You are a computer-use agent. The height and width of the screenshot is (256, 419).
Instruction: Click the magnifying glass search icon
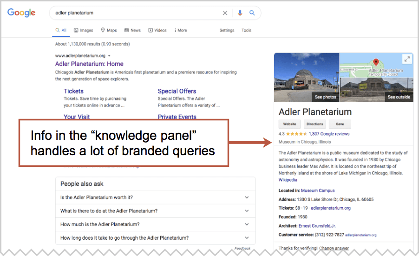tap(252, 13)
